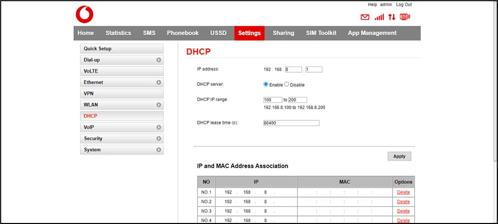Click the DHCP range start field
Screen dimensions: 498x224
coord(273,100)
